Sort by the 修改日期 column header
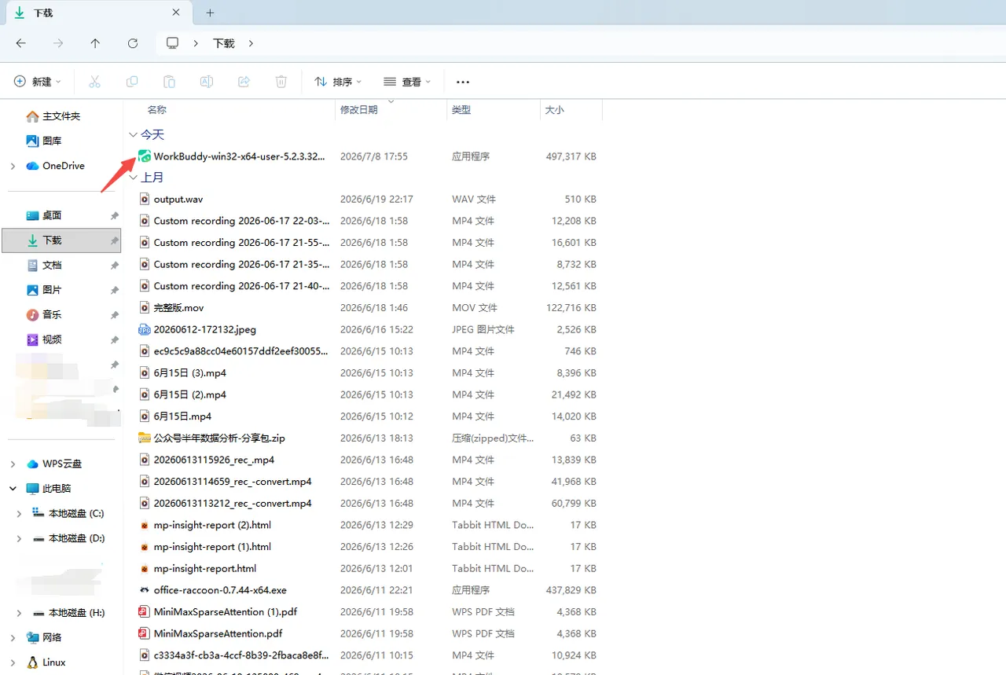 358,110
